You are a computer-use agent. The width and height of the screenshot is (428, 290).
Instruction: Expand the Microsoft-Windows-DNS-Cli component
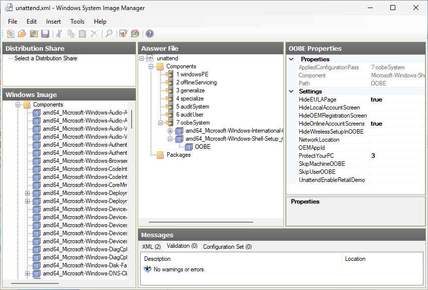click(x=27, y=273)
